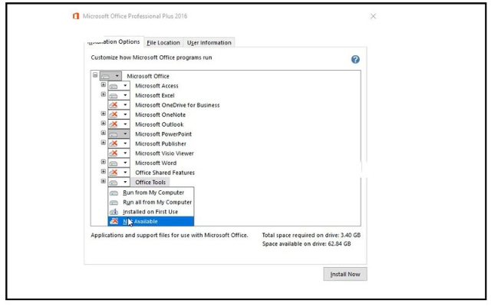This screenshot has width=491, height=307.
Task: Click the Install Now button
Action: [345, 274]
